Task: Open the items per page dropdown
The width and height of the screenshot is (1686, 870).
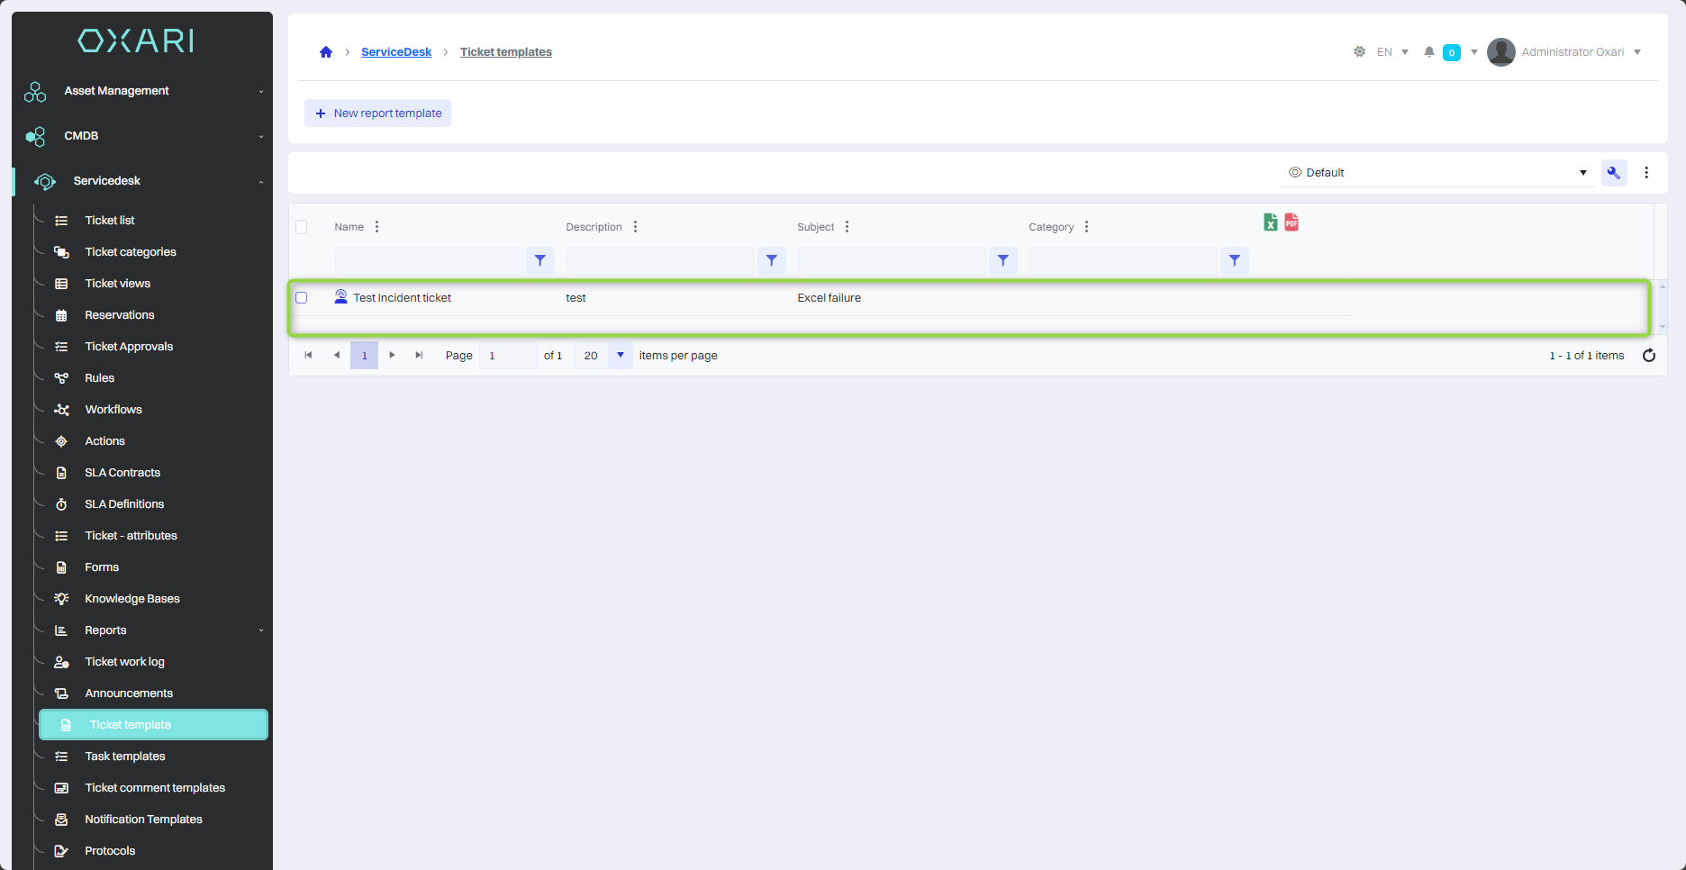Action: 620,356
